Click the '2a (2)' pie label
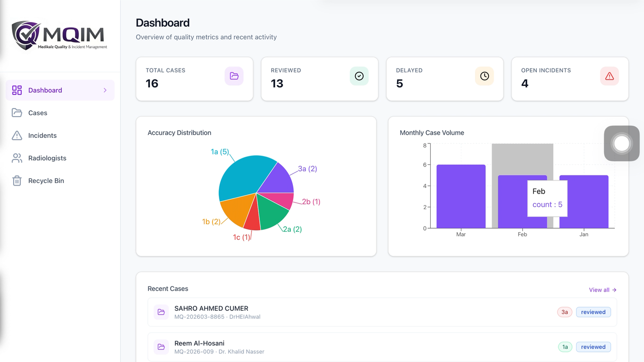 tap(292, 229)
